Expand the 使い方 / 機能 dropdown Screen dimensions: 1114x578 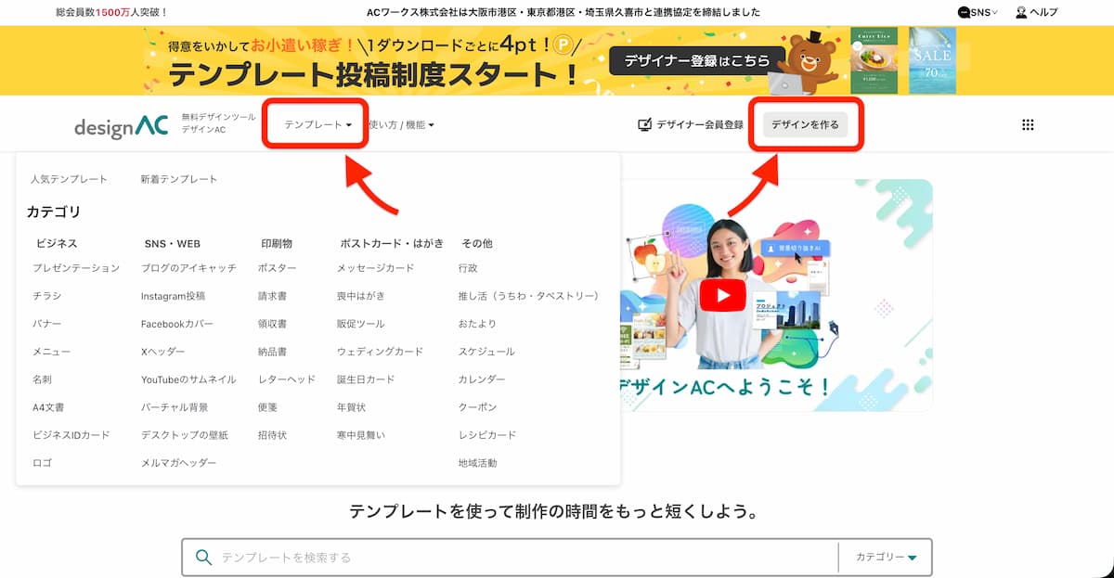(401, 125)
